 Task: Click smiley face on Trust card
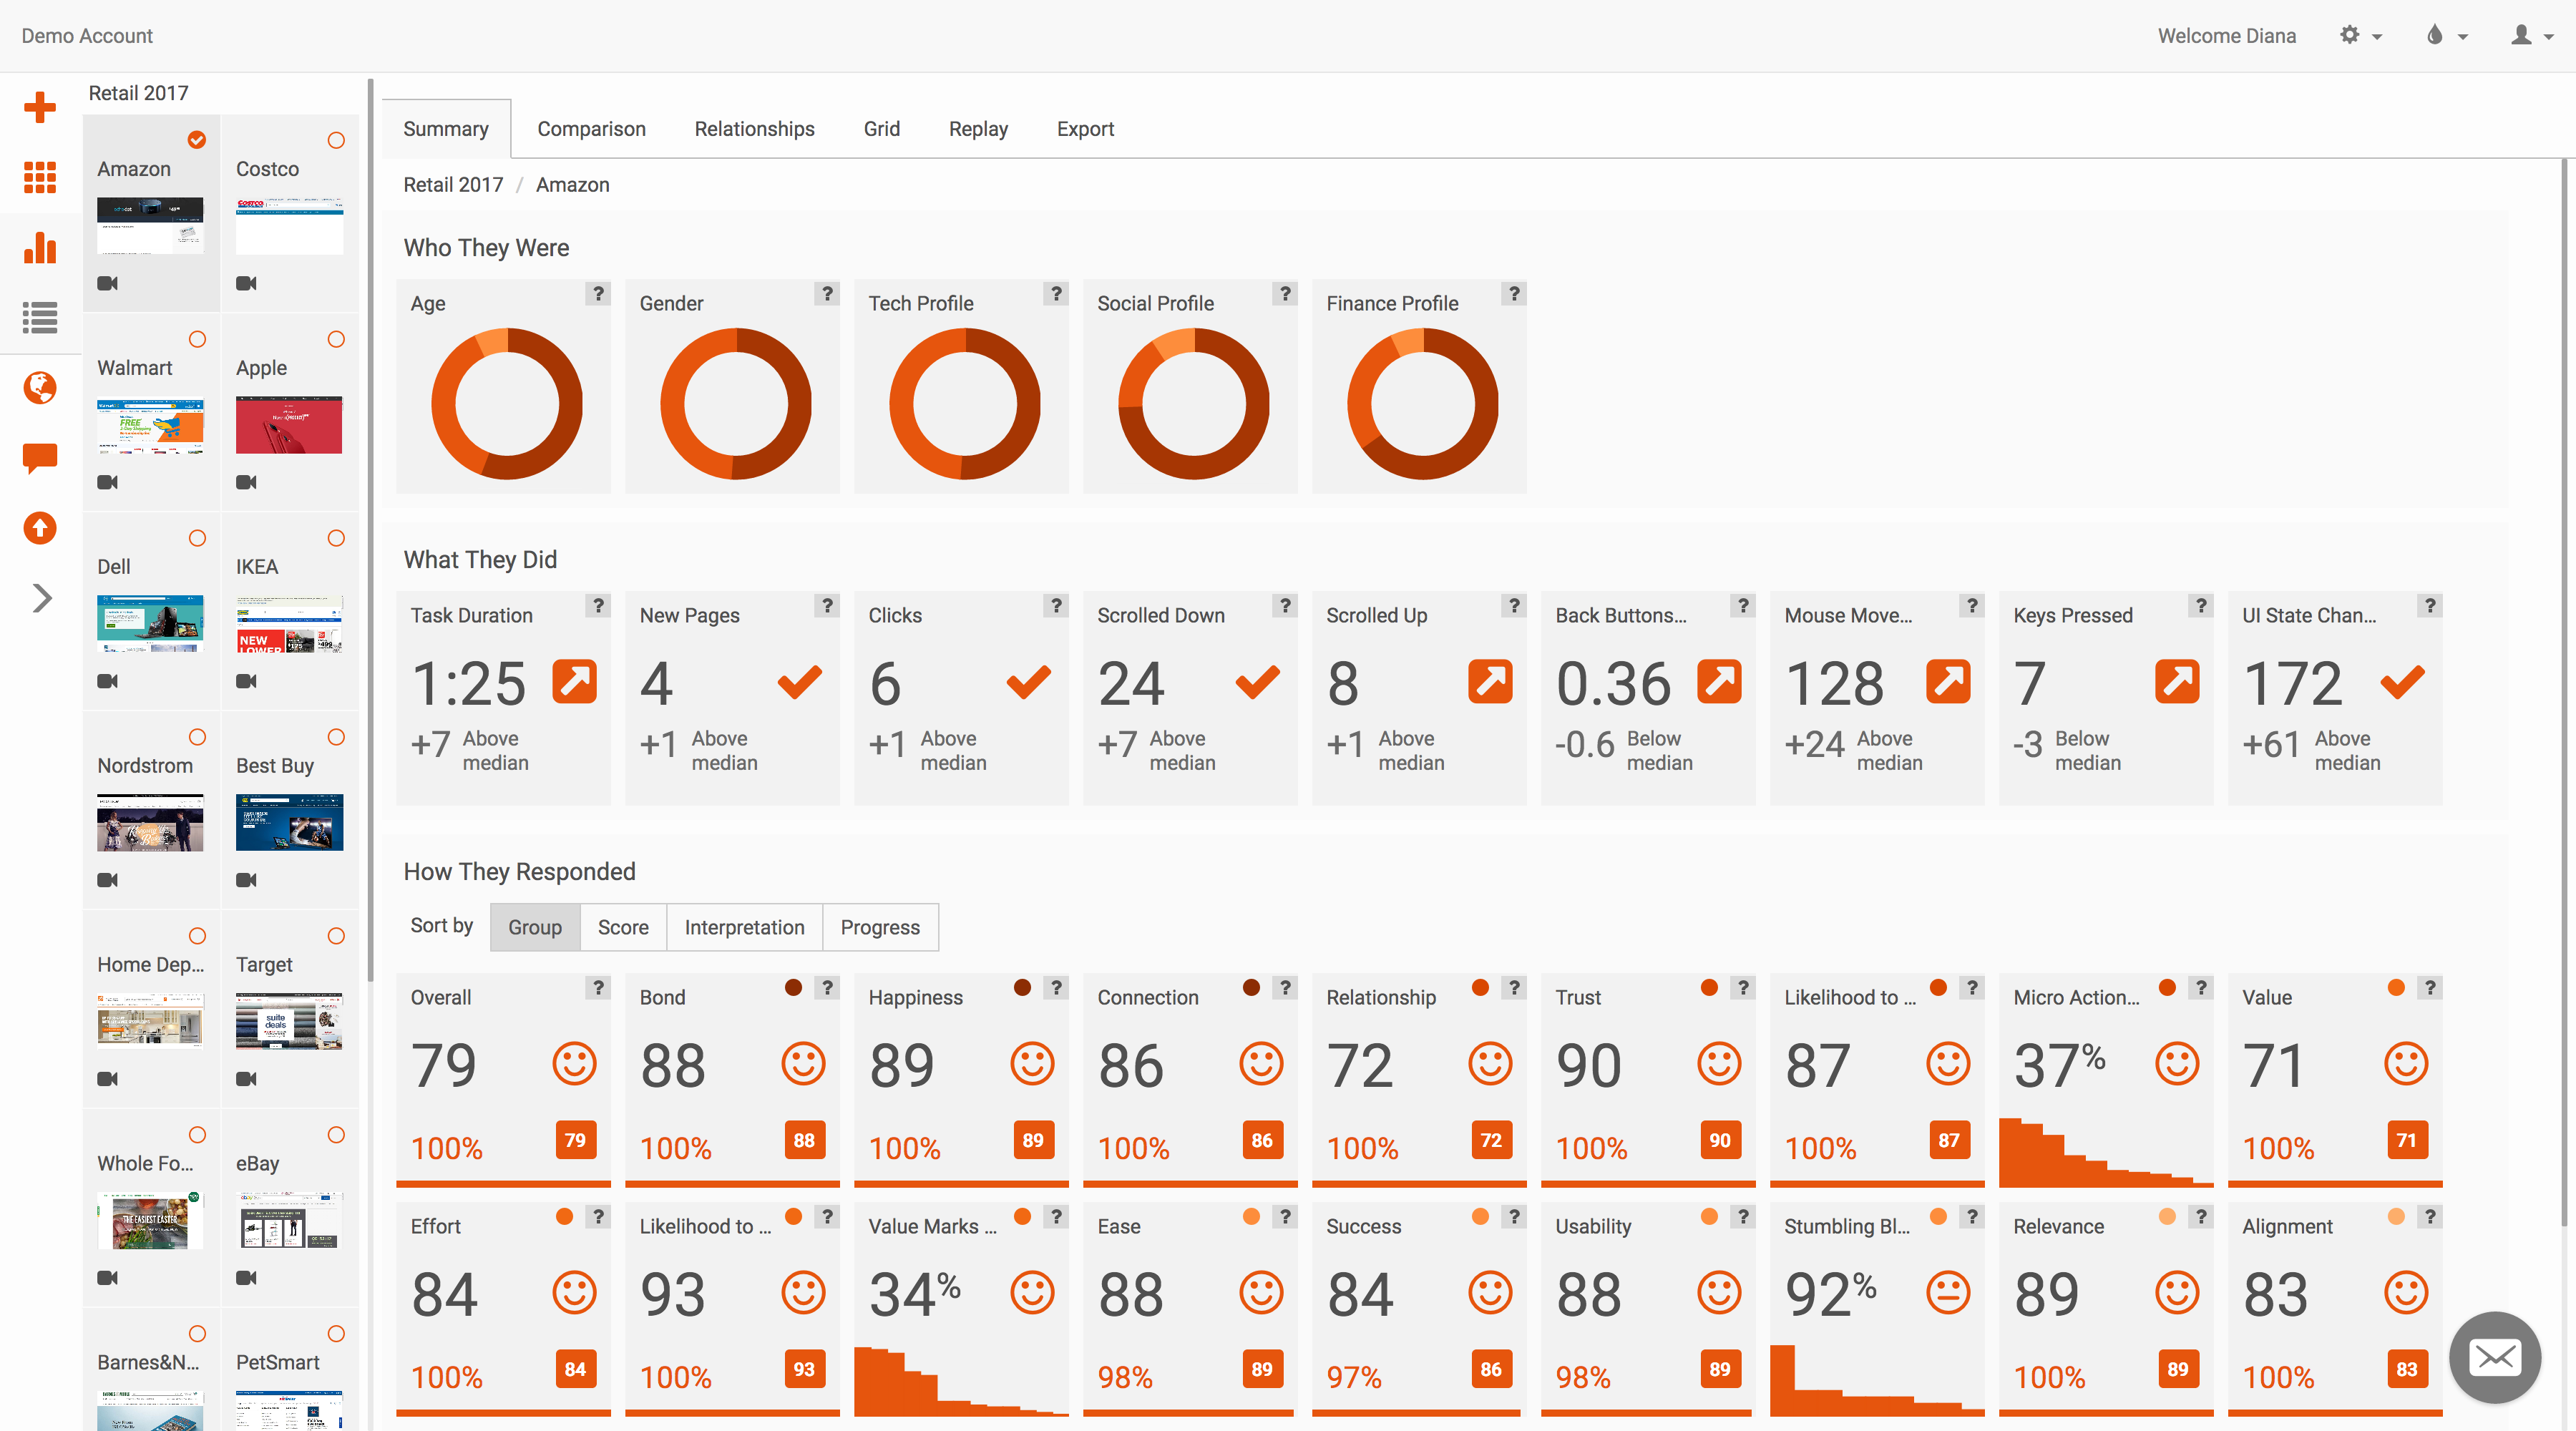click(x=1719, y=1064)
